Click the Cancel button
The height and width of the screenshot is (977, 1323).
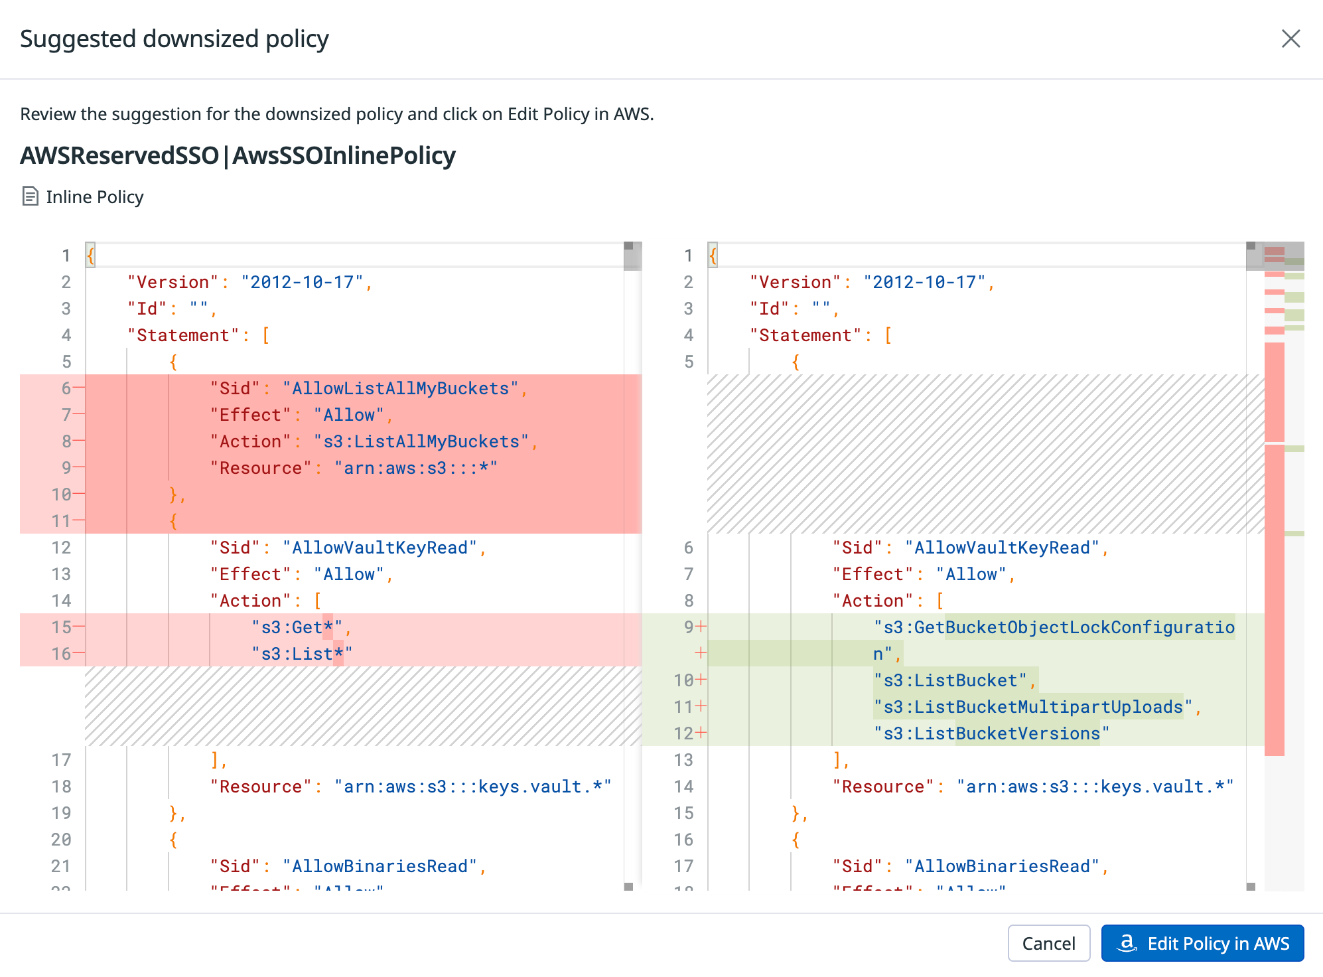click(1048, 943)
